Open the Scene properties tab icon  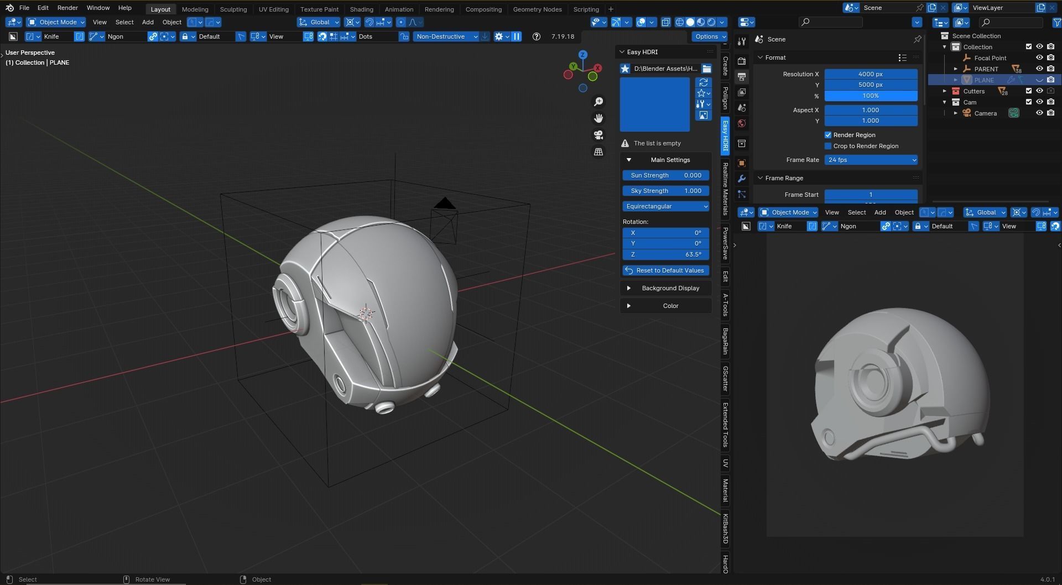click(742, 107)
